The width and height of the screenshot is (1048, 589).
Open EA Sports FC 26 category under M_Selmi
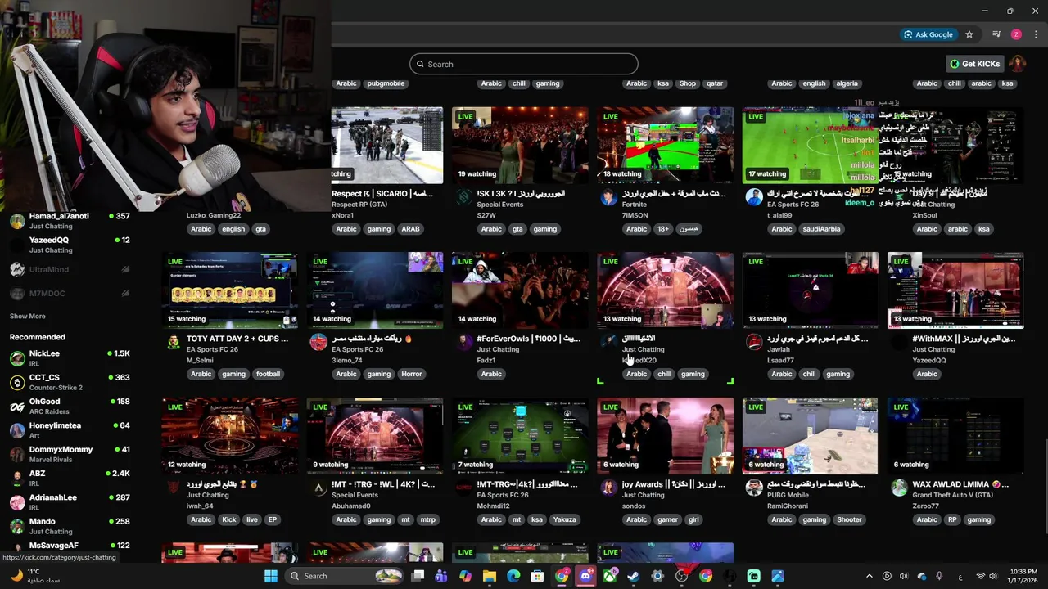point(213,349)
